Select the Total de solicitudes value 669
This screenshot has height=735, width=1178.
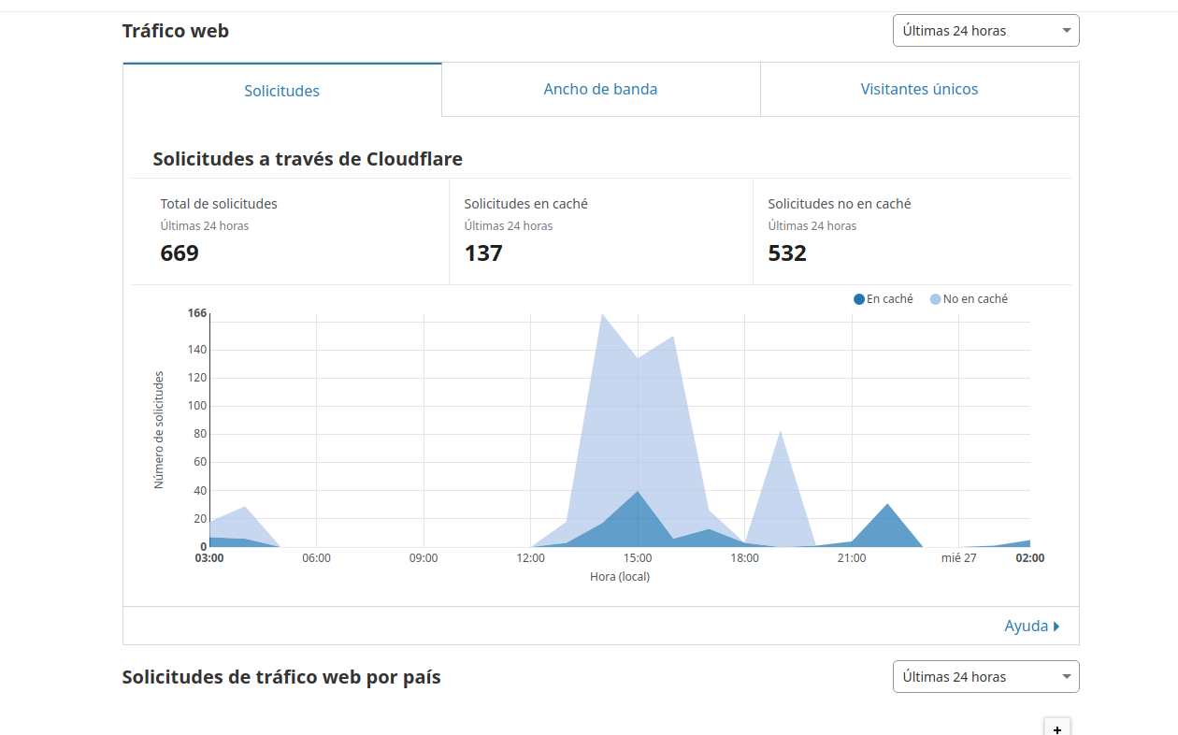tap(180, 253)
